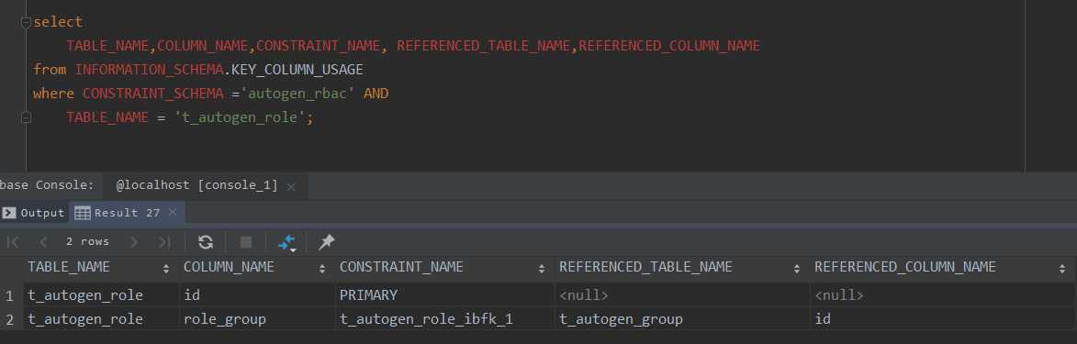Go to previous results page

pyautogui.click(x=43, y=241)
